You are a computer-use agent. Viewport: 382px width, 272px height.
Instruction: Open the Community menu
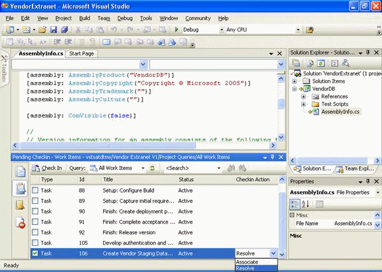(198, 18)
